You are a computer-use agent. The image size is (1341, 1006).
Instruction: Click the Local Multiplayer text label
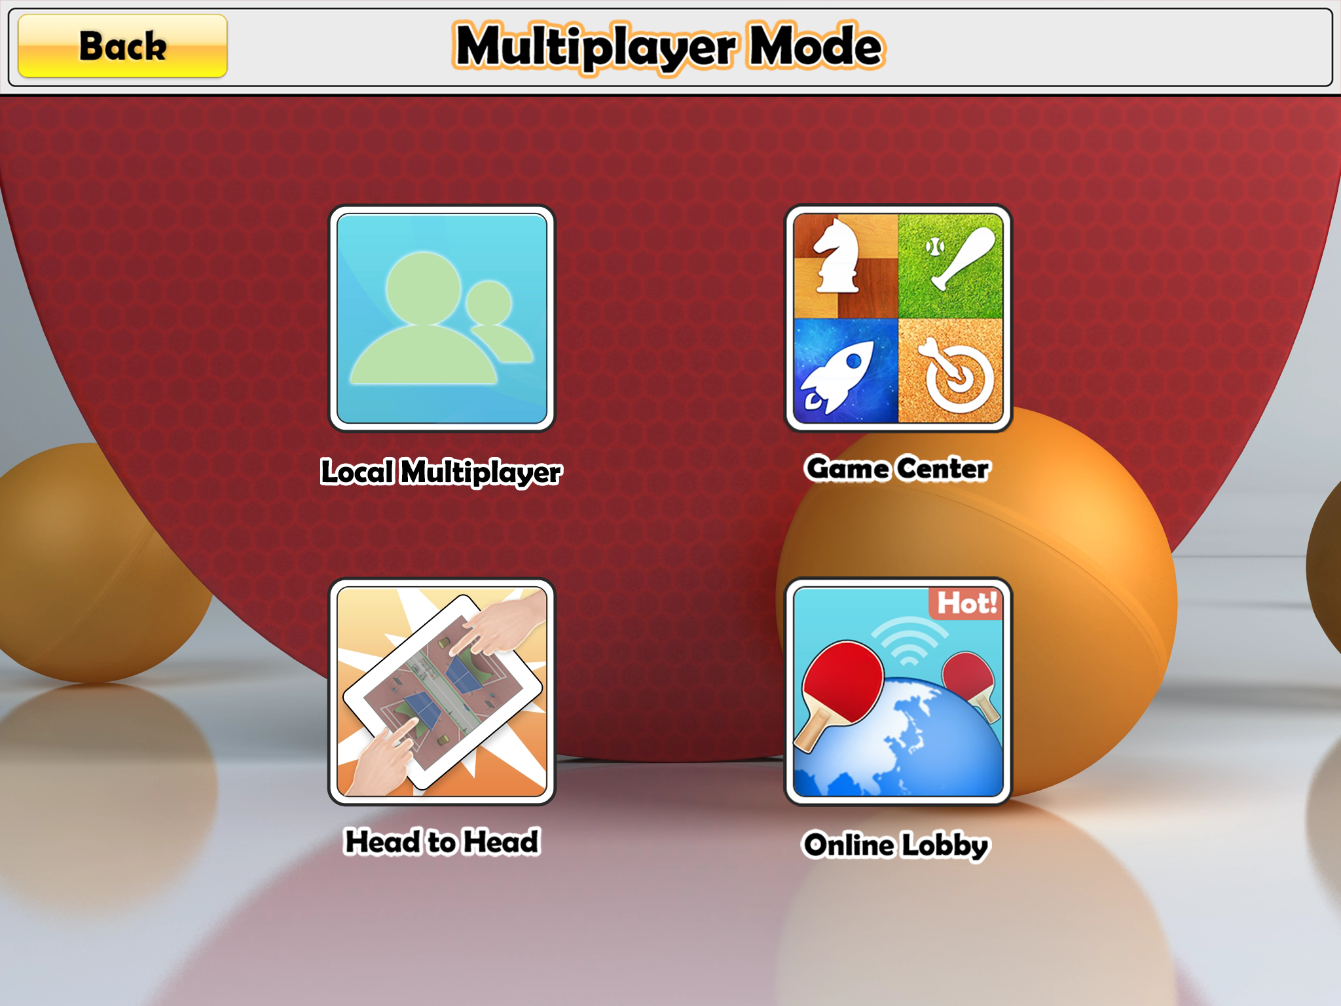click(x=441, y=472)
